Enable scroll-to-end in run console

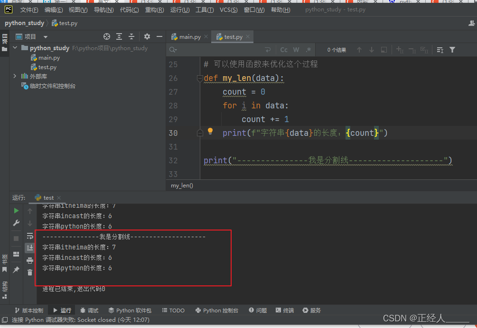(x=29, y=248)
